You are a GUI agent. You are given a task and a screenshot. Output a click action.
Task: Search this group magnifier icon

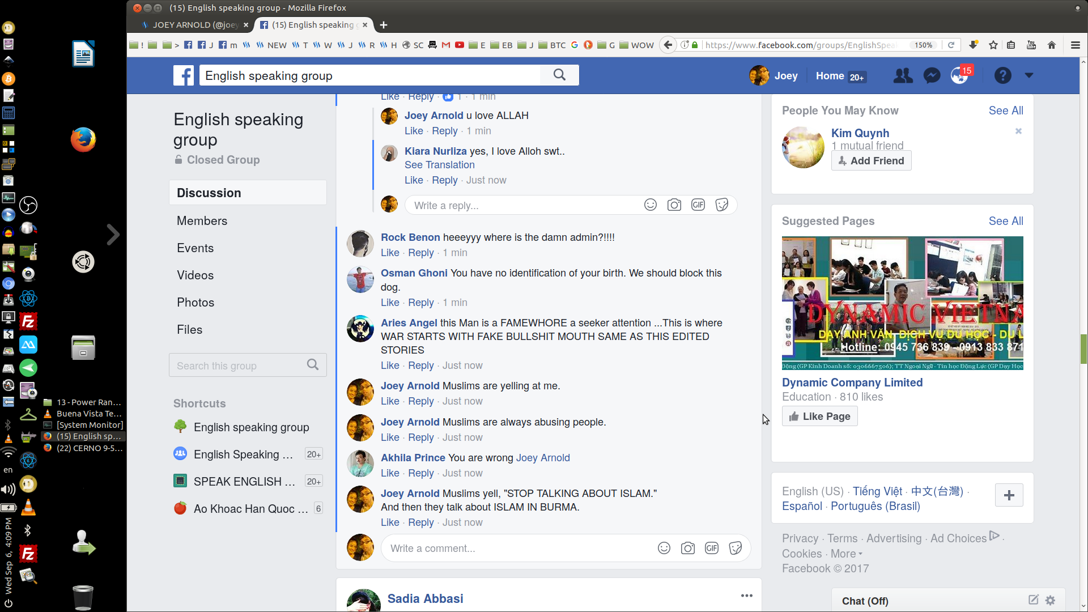pyautogui.click(x=313, y=365)
